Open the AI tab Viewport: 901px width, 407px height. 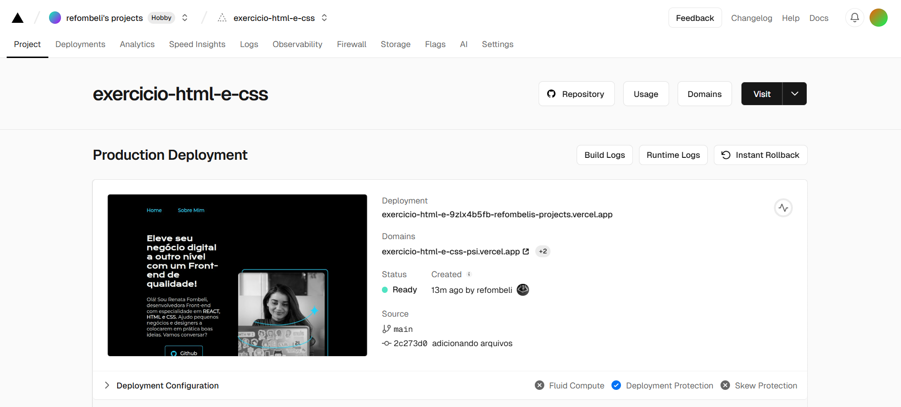pyautogui.click(x=464, y=44)
